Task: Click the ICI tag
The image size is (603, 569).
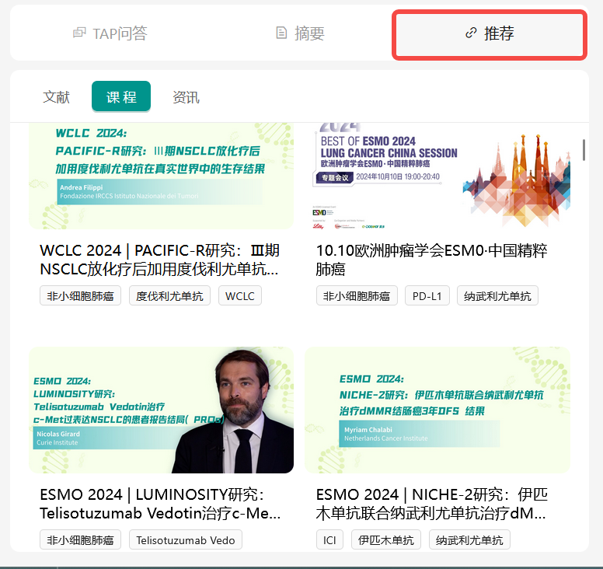Action: pos(329,539)
